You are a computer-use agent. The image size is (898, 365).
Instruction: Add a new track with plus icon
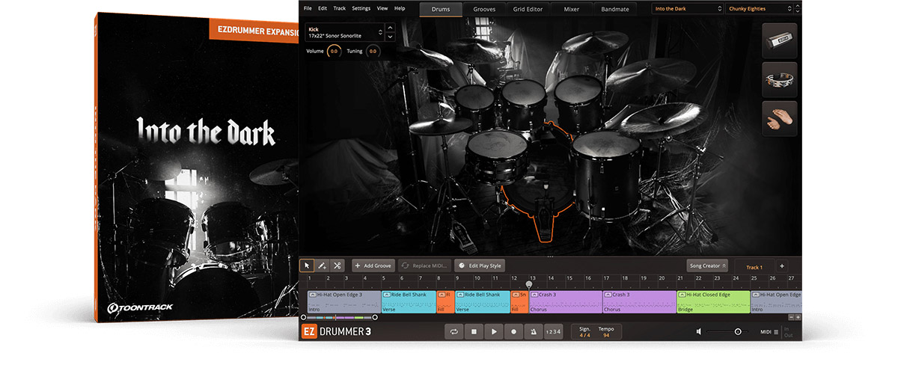(781, 266)
